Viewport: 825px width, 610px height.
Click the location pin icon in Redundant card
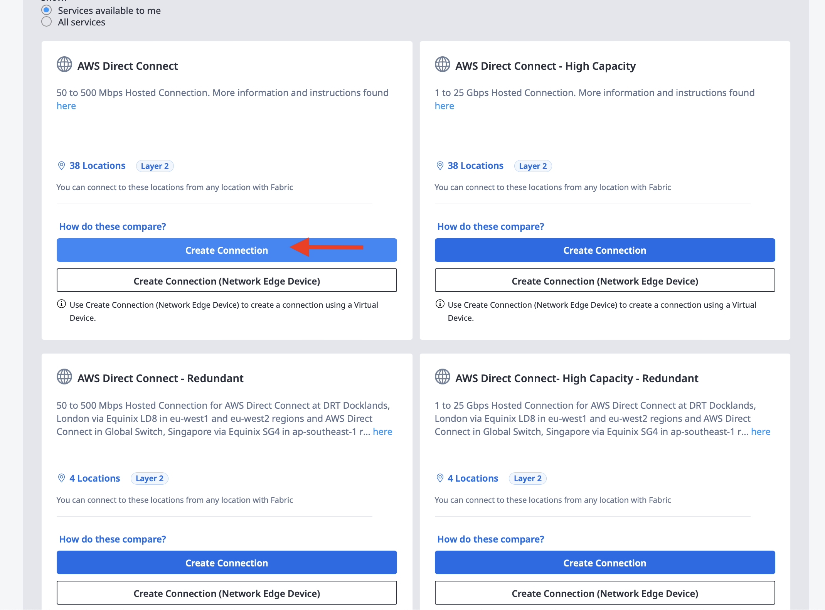(61, 478)
